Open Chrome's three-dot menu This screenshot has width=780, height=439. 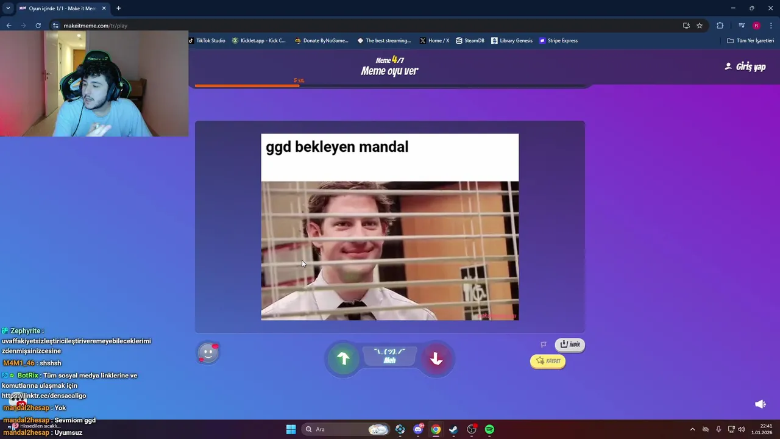click(x=771, y=26)
